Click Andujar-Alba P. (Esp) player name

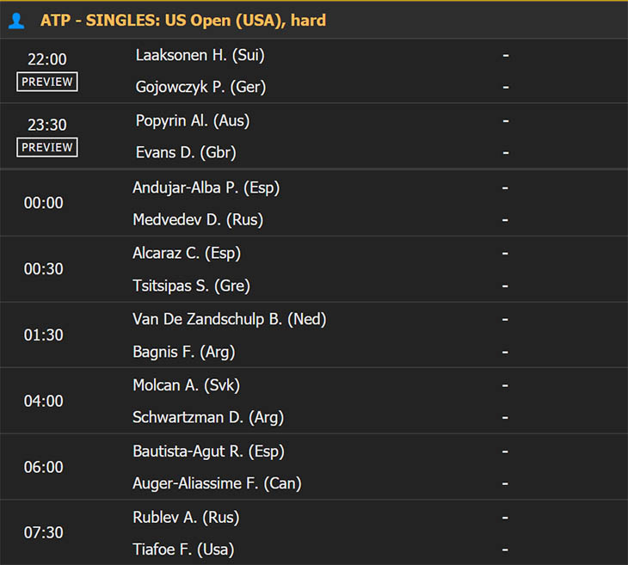click(x=206, y=187)
